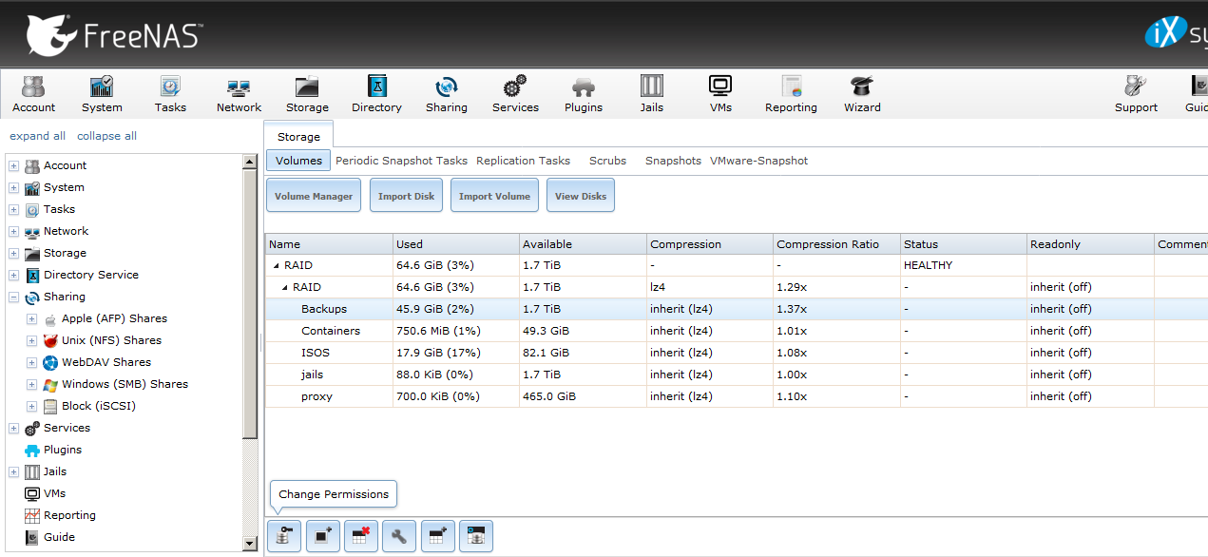Open Support from the top toolbar
This screenshot has height=557, width=1208.
click(1136, 94)
